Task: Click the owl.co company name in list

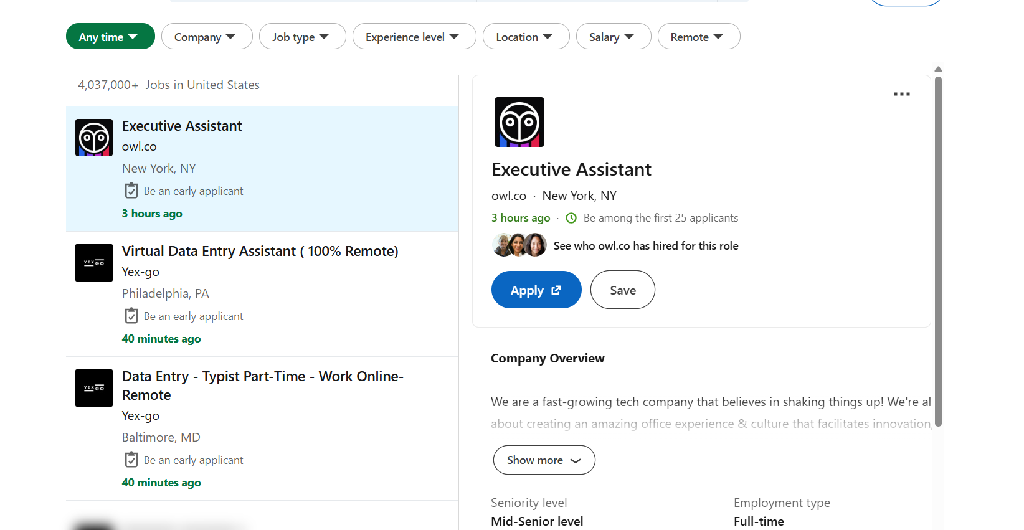Action: 140,146
